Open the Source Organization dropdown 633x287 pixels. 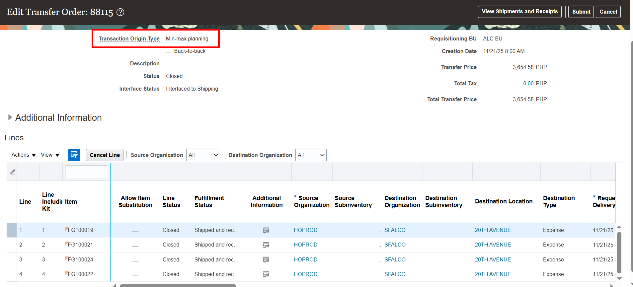[203, 155]
